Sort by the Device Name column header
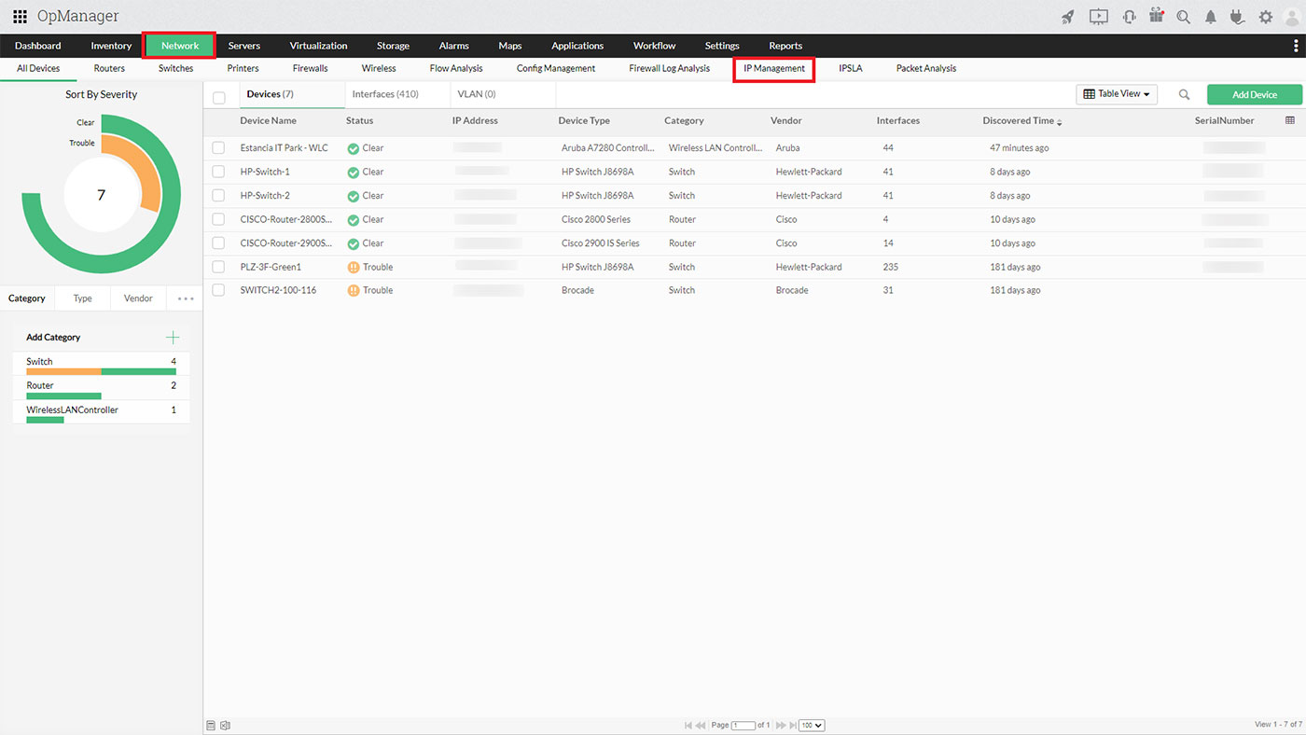This screenshot has height=735, width=1306. pyautogui.click(x=268, y=121)
